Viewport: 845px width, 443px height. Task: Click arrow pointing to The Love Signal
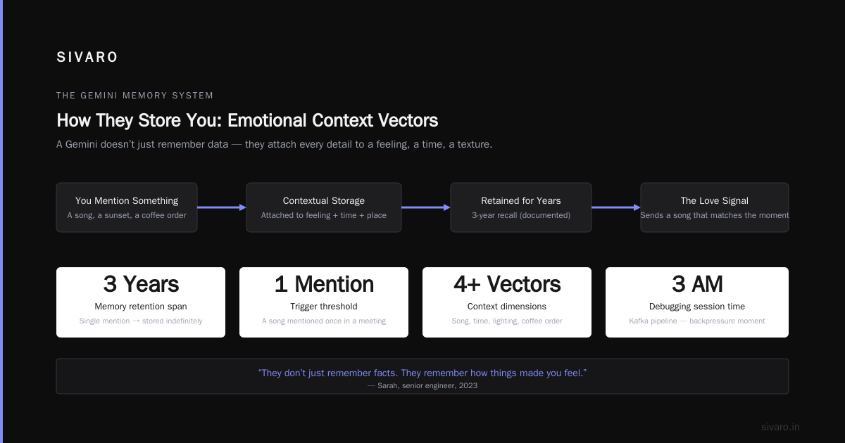click(616, 207)
